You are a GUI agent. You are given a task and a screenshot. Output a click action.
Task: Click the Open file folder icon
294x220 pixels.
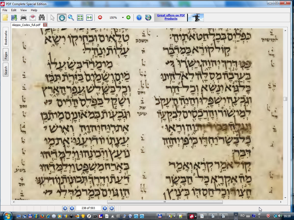tap(5, 18)
